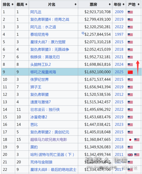This screenshot has height=174, width=142.
Task: Sort table by 片名 column arrows
Action: point(76,5)
